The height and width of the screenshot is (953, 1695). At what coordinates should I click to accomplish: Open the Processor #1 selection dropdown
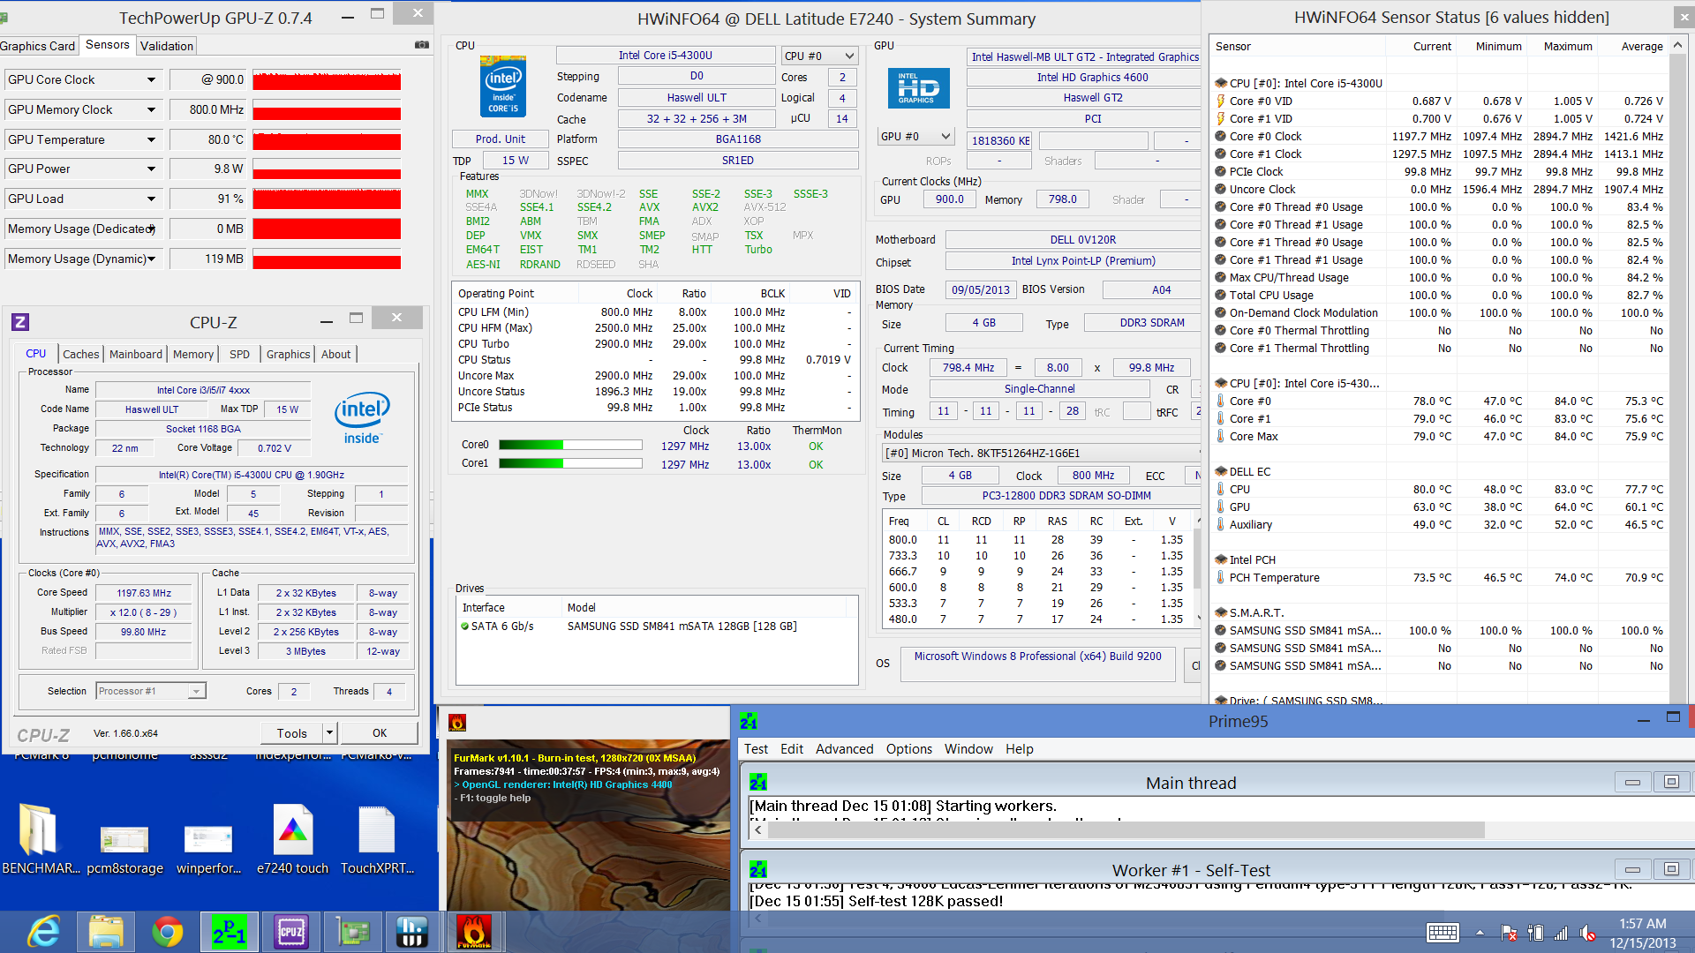pyautogui.click(x=151, y=691)
